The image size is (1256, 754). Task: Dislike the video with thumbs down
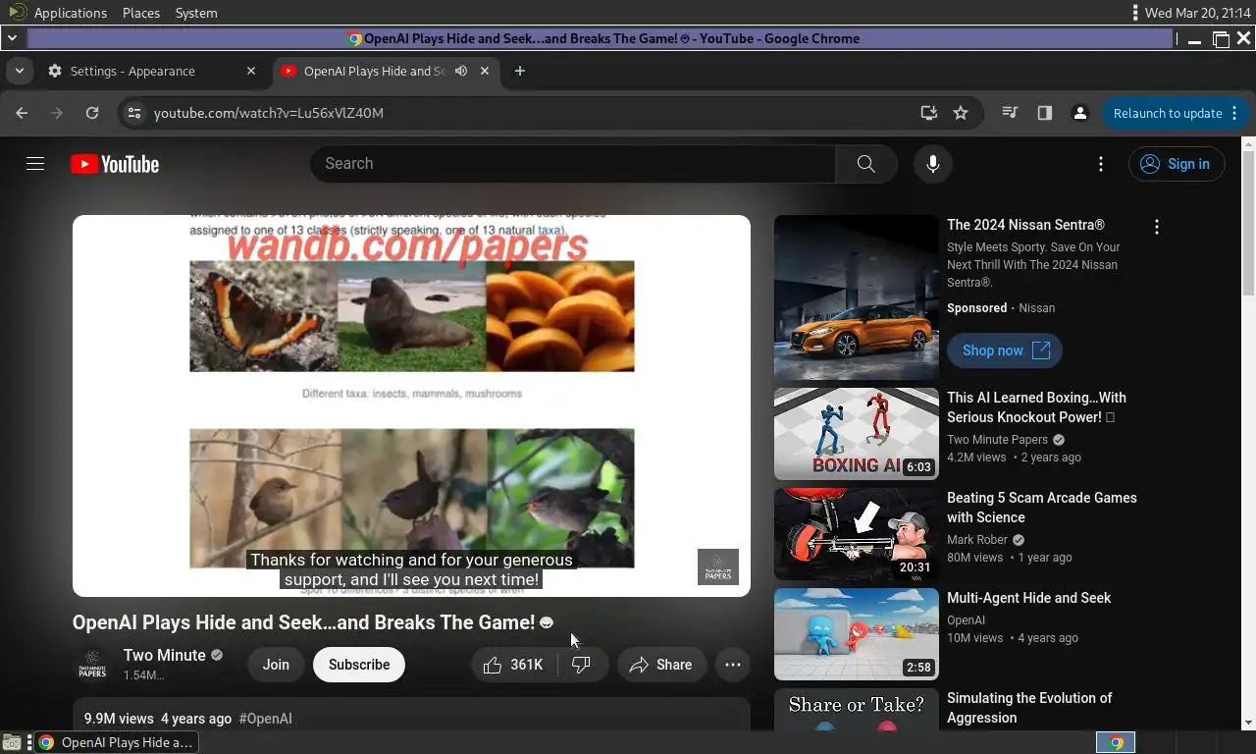pyautogui.click(x=582, y=665)
